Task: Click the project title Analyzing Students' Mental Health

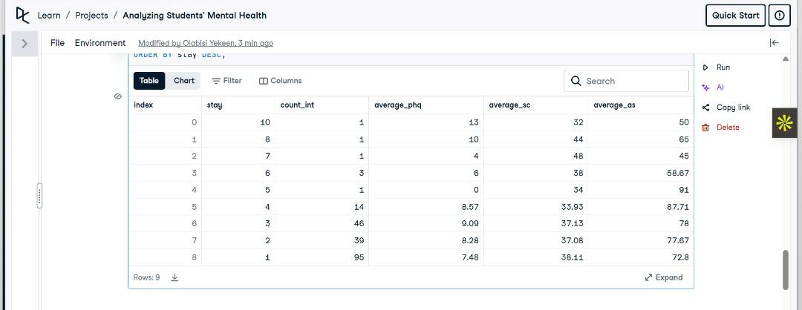Action: point(195,16)
